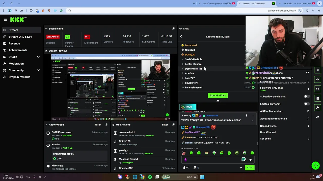
Task: Toggle Subscribers-only chat switch
Action: (307, 97)
